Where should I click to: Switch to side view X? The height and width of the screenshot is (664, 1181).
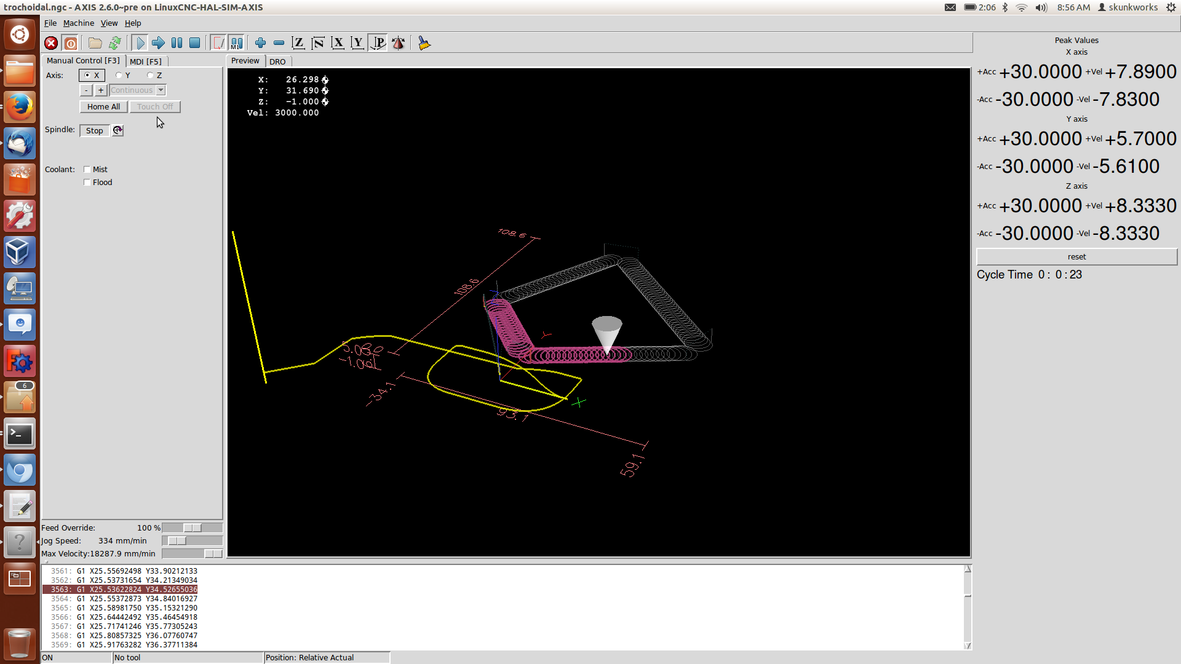coord(337,43)
